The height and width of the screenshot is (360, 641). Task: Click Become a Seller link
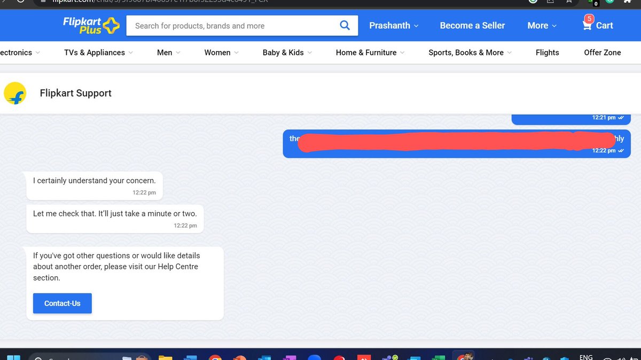point(472,26)
